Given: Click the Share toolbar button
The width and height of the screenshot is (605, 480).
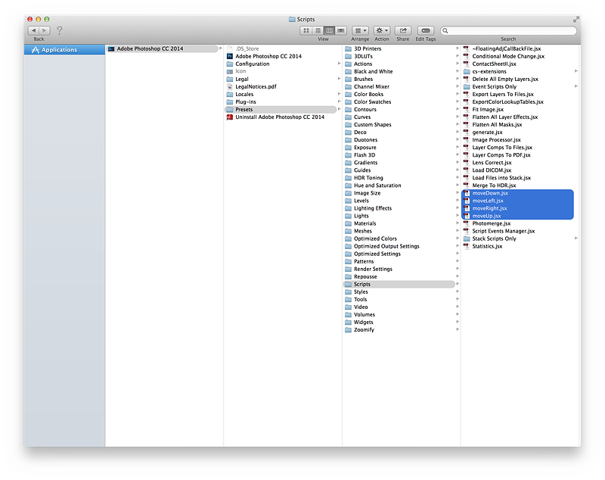Looking at the screenshot, I should [x=403, y=30].
